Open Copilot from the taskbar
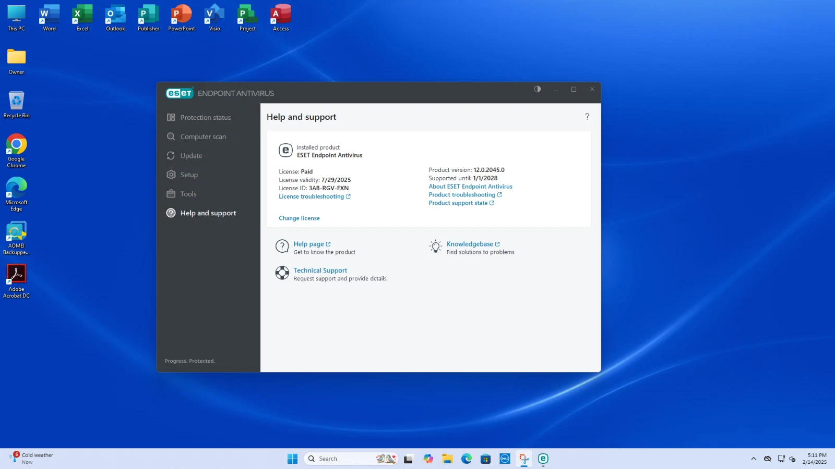 [x=428, y=459]
